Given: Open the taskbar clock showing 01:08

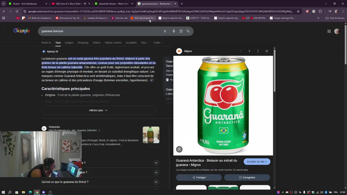Looking at the screenshot, I should click(x=342, y=192).
